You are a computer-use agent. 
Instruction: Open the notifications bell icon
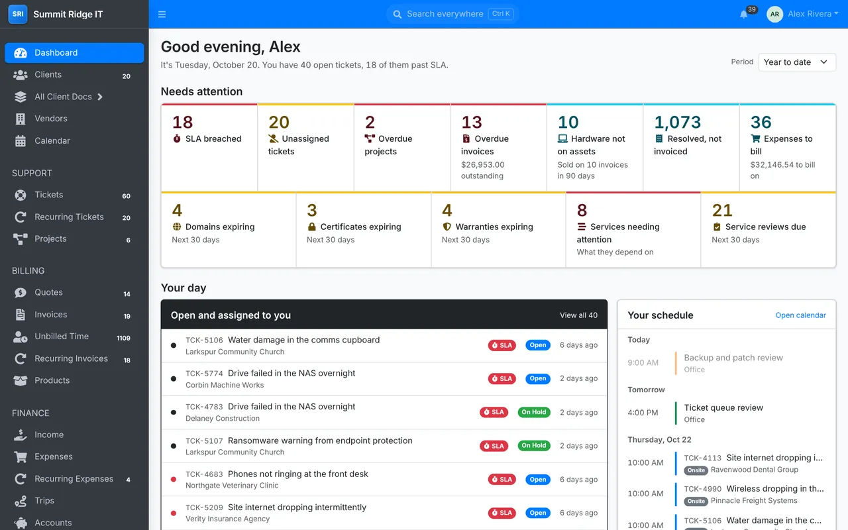point(744,14)
